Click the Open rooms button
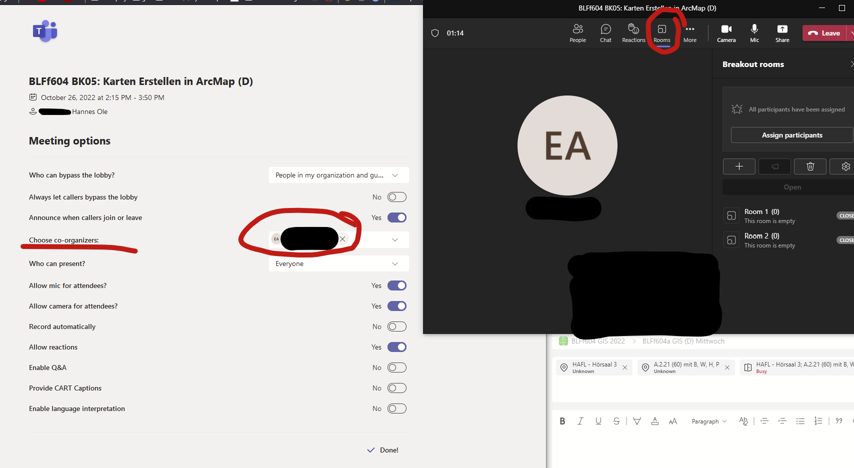The image size is (854, 468). [x=792, y=187]
